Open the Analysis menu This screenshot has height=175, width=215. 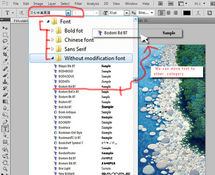coord(93,4)
